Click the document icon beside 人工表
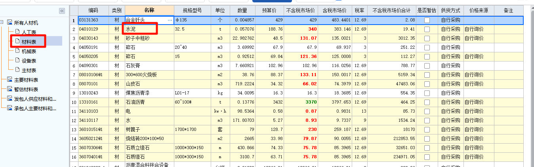The image size is (534, 167). pos(17,32)
